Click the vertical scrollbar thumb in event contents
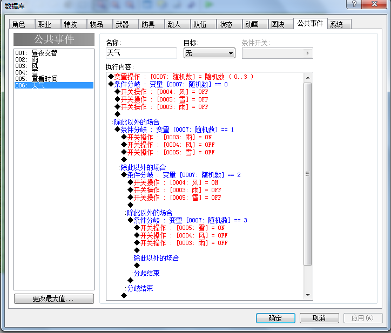 pos(308,174)
